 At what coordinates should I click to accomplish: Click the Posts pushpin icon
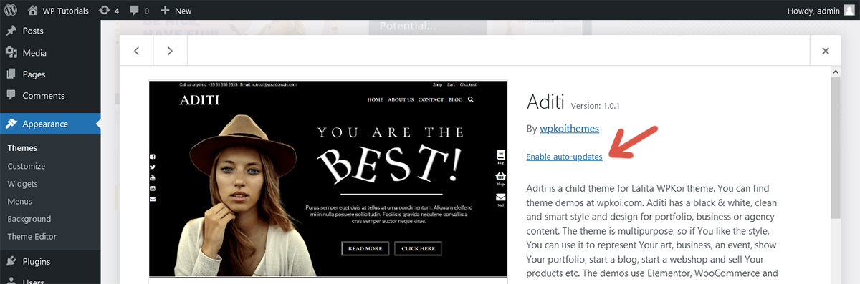pos(11,31)
